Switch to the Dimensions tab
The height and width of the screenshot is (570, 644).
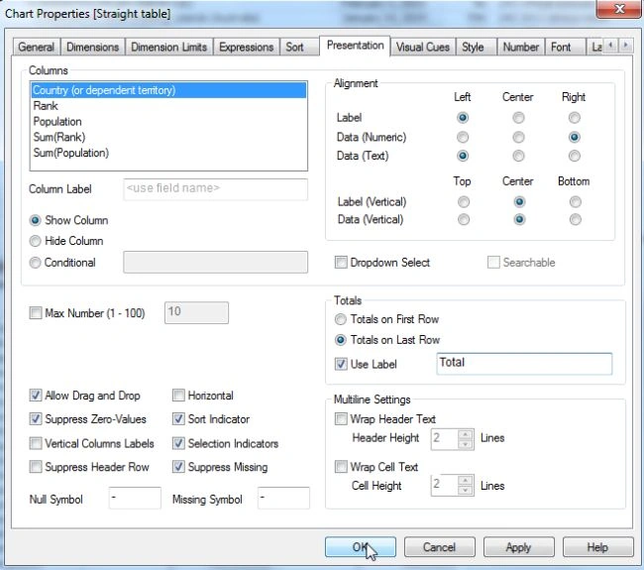pyautogui.click(x=93, y=48)
